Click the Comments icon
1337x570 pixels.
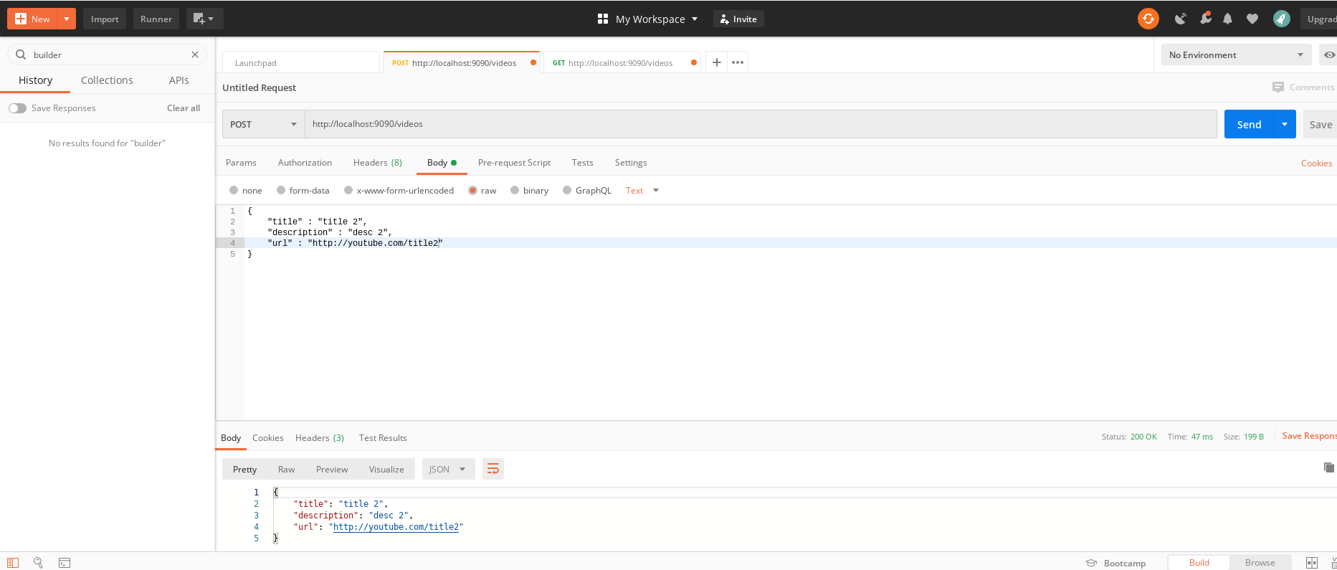click(x=1277, y=87)
